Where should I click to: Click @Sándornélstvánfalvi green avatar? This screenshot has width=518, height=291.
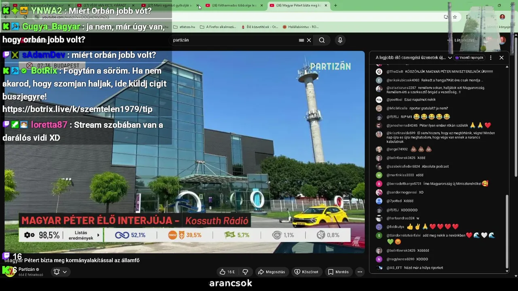click(379, 235)
